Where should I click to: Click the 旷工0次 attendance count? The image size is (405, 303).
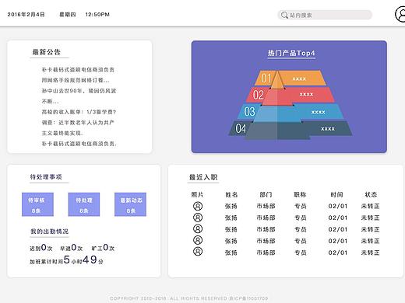pyautogui.click(x=103, y=248)
